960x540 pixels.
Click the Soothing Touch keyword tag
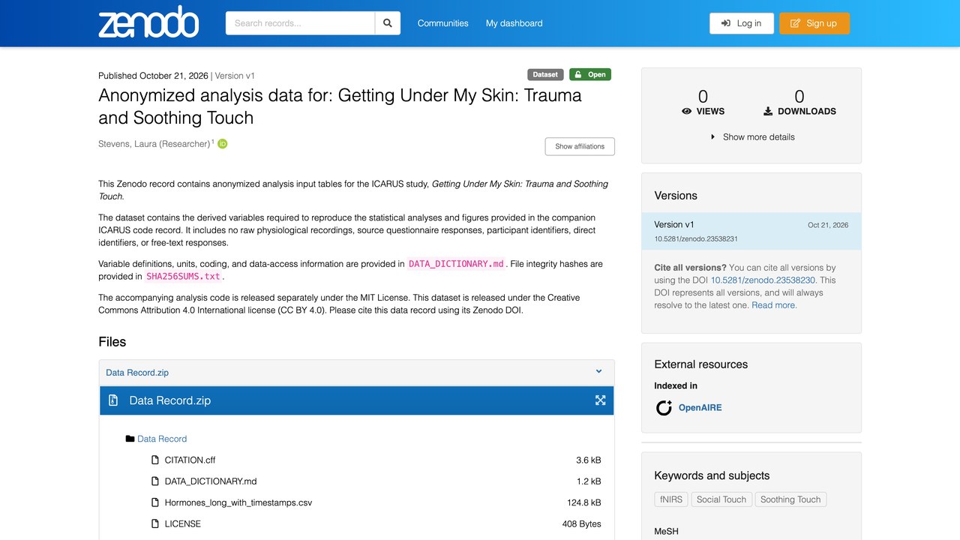pyautogui.click(x=790, y=499)
